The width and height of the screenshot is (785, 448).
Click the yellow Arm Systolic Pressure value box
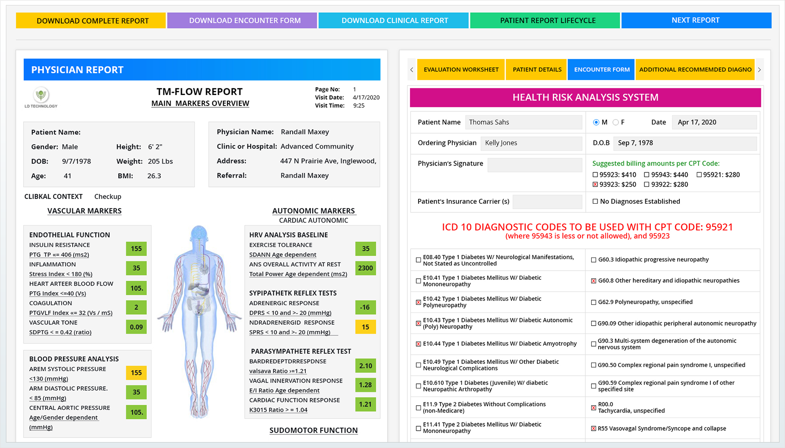[x=136, y=373]
